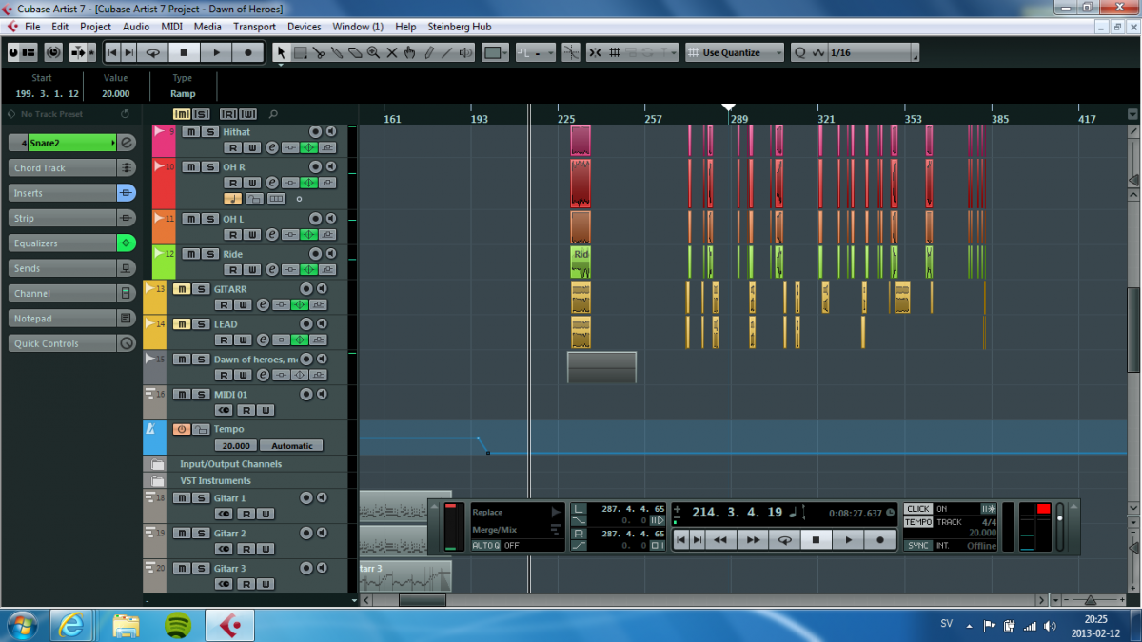Image resolution: width=1142 pixels, height=642 pixels.
Task: Open the Transport menu
Action: 254,27
